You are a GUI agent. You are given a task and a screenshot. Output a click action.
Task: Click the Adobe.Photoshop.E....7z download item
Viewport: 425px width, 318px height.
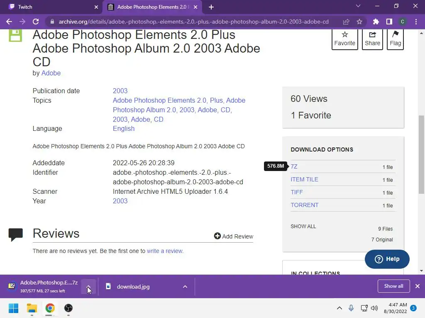click(43, 287)
